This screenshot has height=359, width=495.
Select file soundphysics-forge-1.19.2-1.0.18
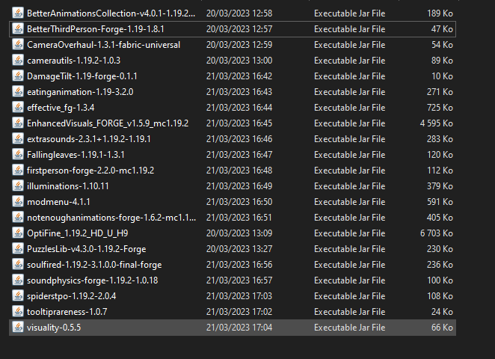(93, 280)
